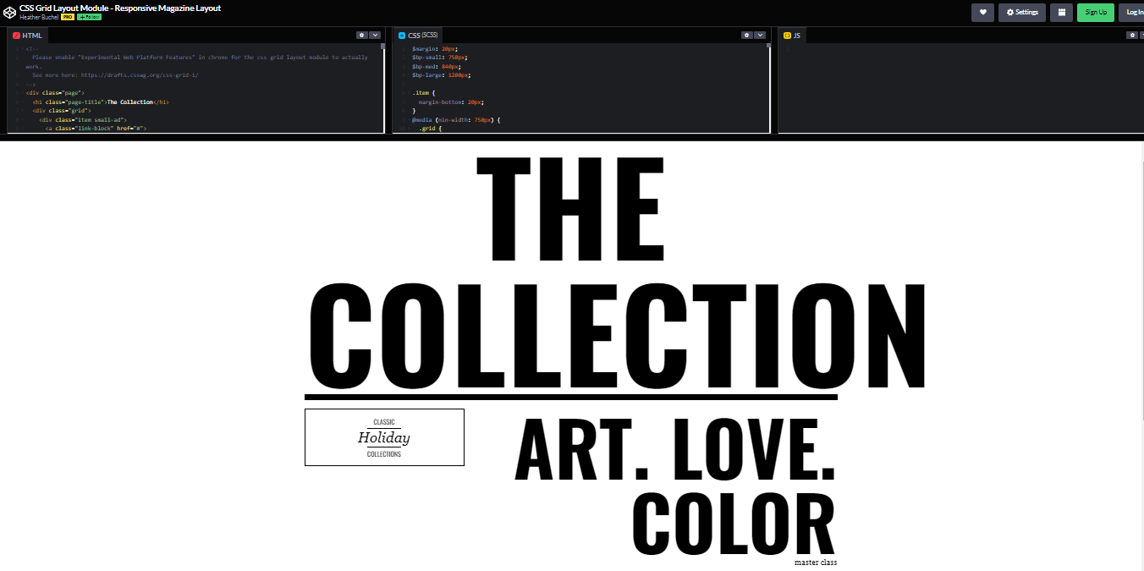Viewport: 1144px width, 571px height.
Task: Toggle love on this pen with the heart
Action: [982, 12]
